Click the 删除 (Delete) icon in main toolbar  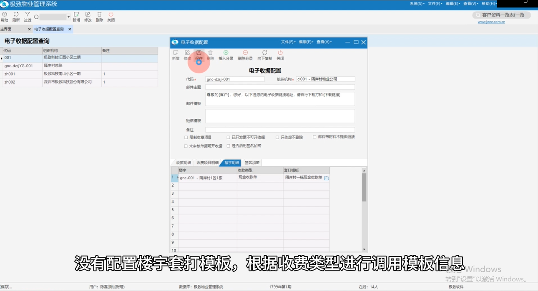pyautogui.click(x=99, y=17)
